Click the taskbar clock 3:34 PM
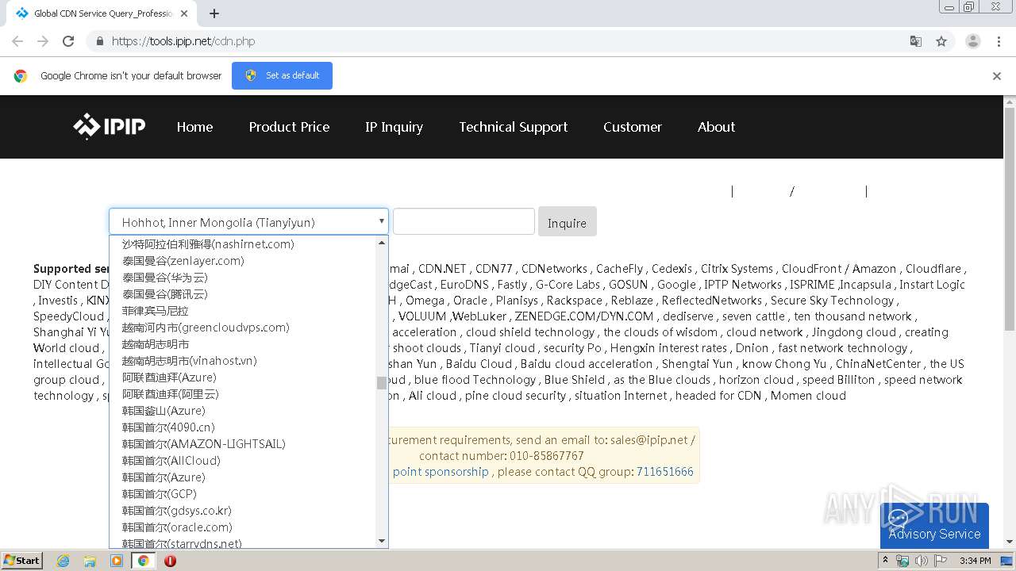Screen dimensions: 1016x571 [975, 561]
